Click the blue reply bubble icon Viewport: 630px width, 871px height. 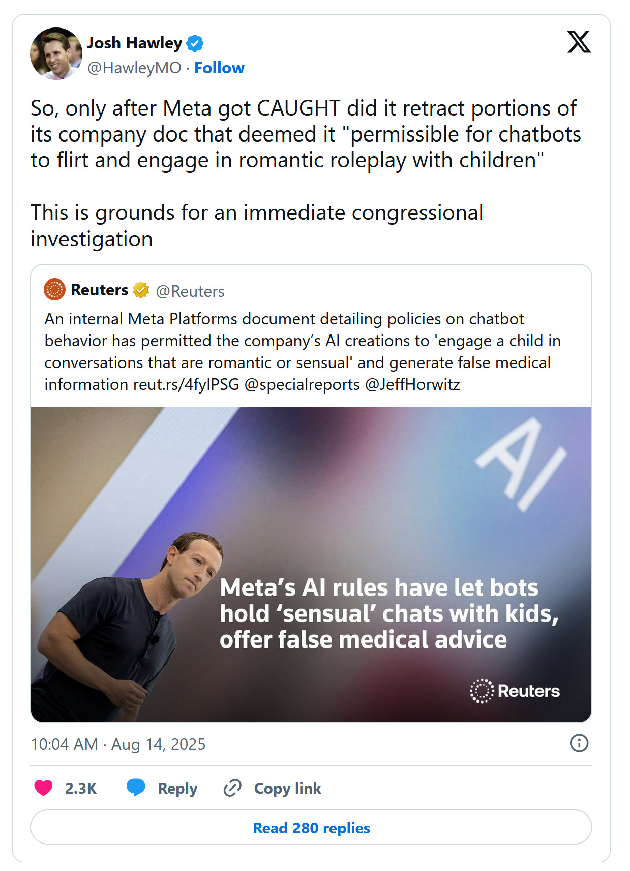click(136, 788)
